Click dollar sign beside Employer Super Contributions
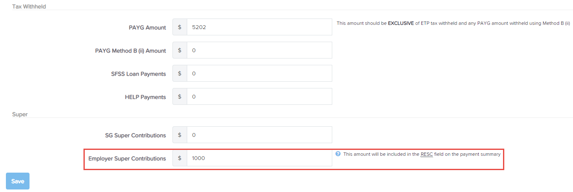 [x=180, y=158]
